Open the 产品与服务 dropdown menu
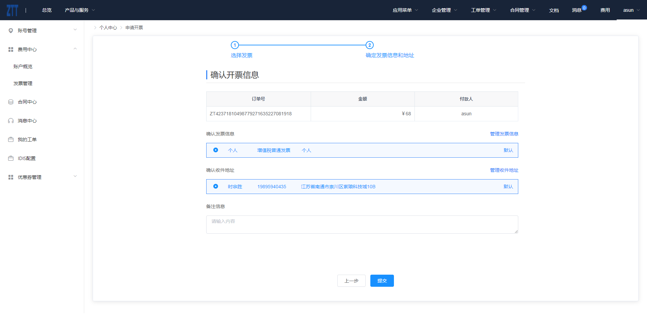Viewport: 647px width, 315px height. tap(80, 10)
